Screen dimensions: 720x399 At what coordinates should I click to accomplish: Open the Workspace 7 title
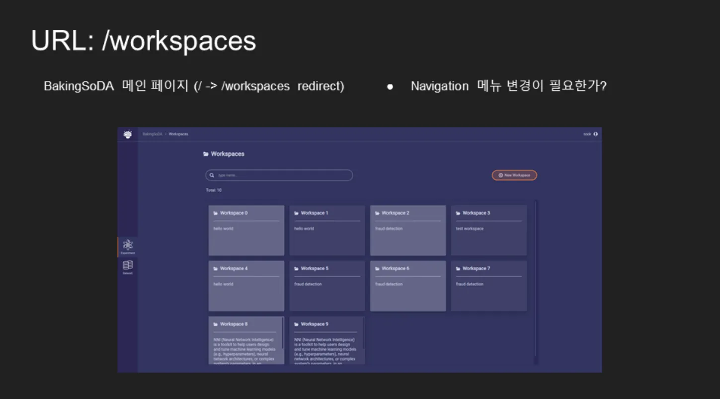coord(476,269)
